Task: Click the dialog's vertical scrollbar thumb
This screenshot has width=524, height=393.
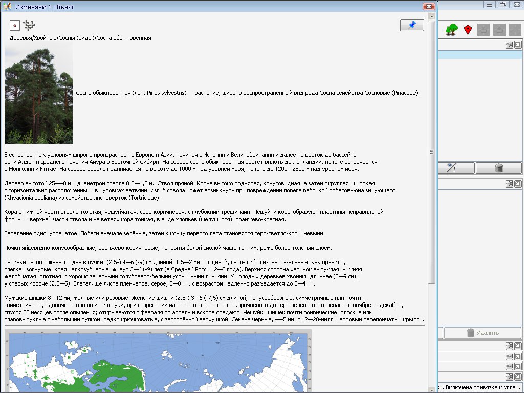Action: point(431,152)
